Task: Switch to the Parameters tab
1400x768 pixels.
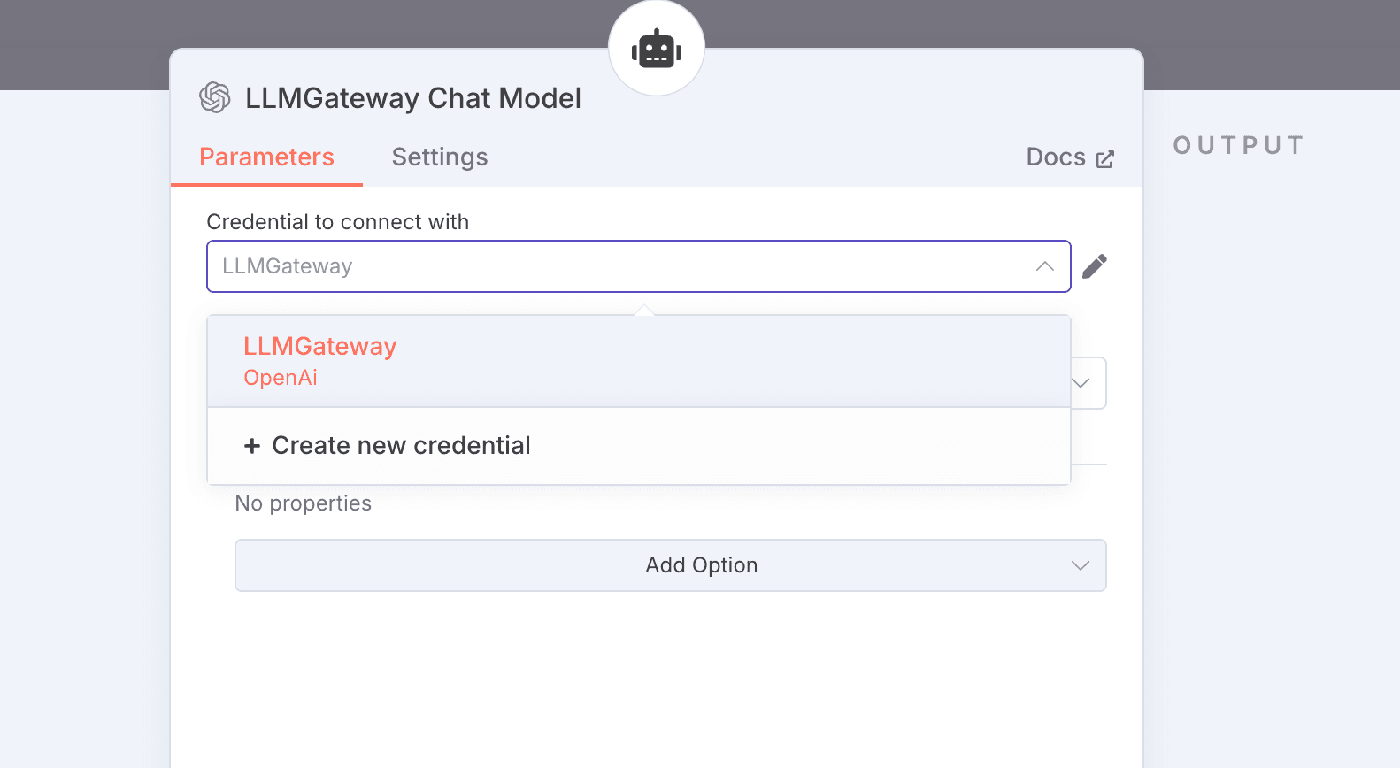Action: point(266,157)
